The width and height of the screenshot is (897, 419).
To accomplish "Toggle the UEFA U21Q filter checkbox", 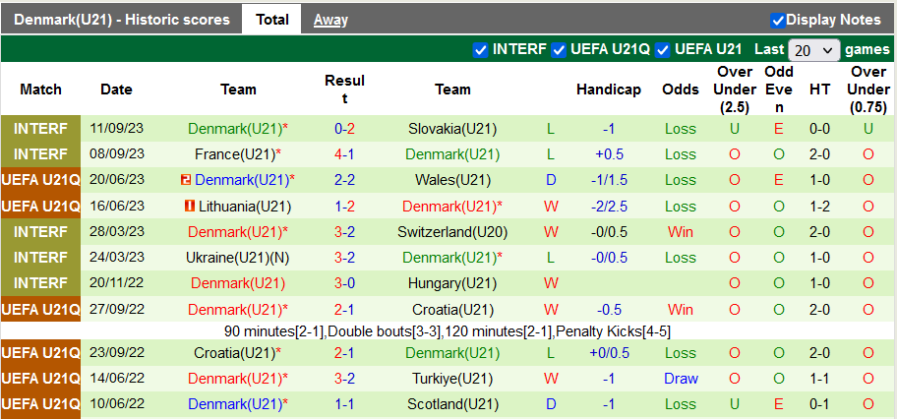I will (x=559, y=49).
